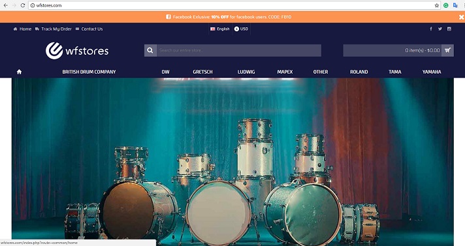
Task: Click the wfstores.com address bar
Action: (234, 5)
